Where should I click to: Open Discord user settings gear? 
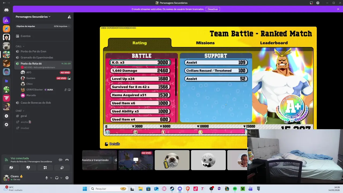click(x=67, y=178)
